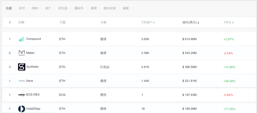Open the Compound project link

click(34, 39)
